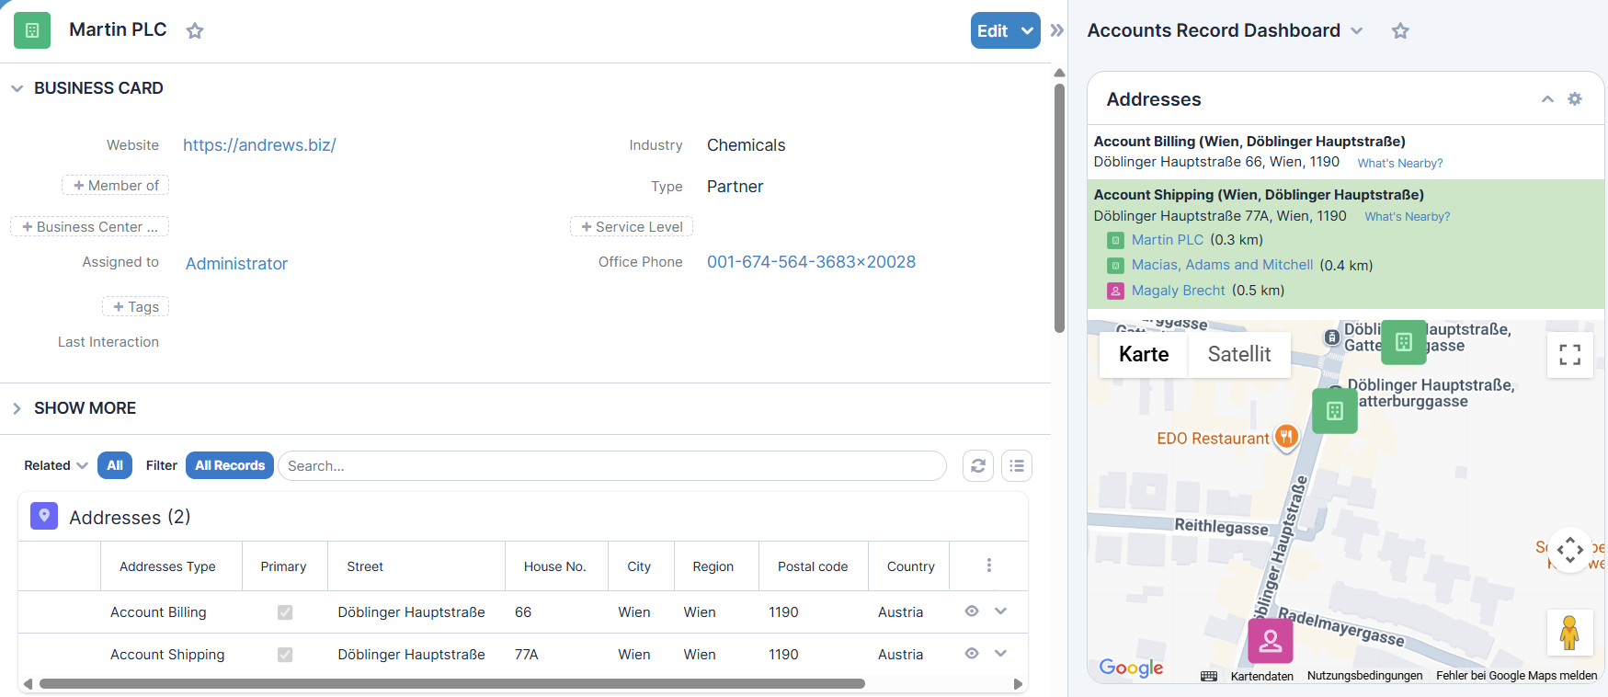The height and width of the screenshot is (697, 1608).
Task: Click upper green account marker on map
Action: pos(1404,342)
